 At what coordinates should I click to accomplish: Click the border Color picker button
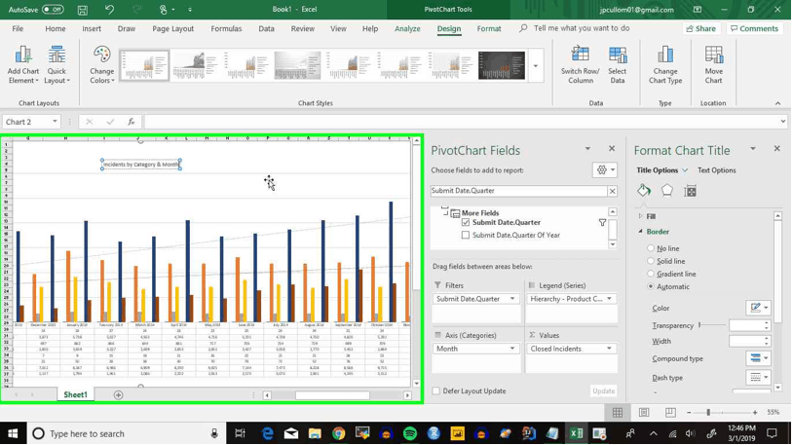point(758,308)
